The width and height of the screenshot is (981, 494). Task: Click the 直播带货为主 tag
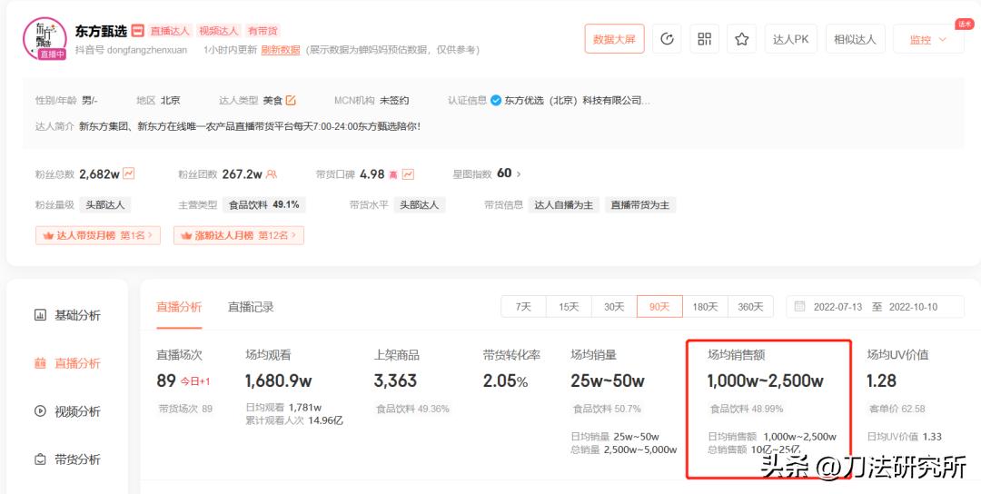click(640, 204)
